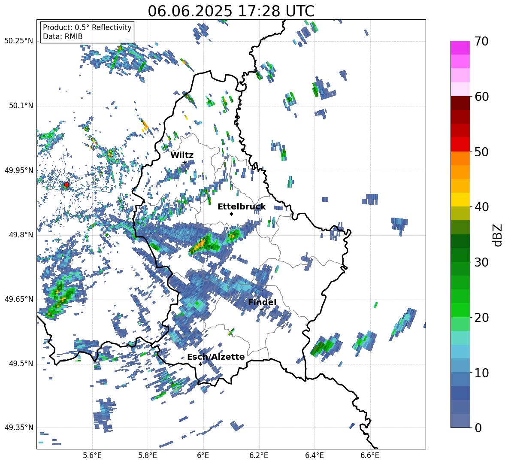Screen dimensions: 508x464
Task: Click the colorbar tick label 10
Action: [x=481, y=373]
